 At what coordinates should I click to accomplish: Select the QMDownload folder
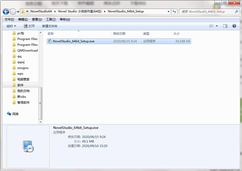coord(27,50)
